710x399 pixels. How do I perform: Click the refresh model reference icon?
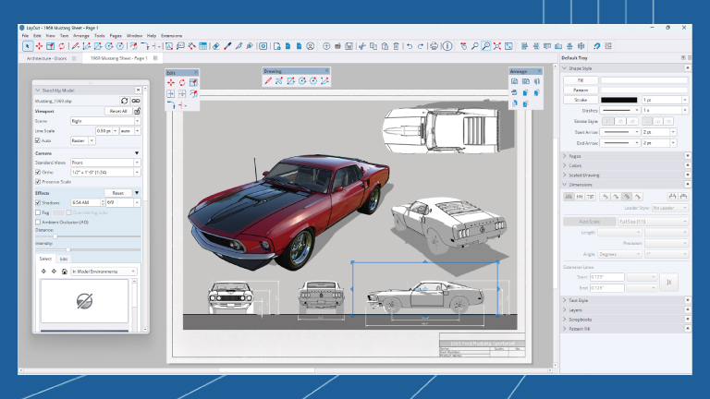click(x=125, y=100)
